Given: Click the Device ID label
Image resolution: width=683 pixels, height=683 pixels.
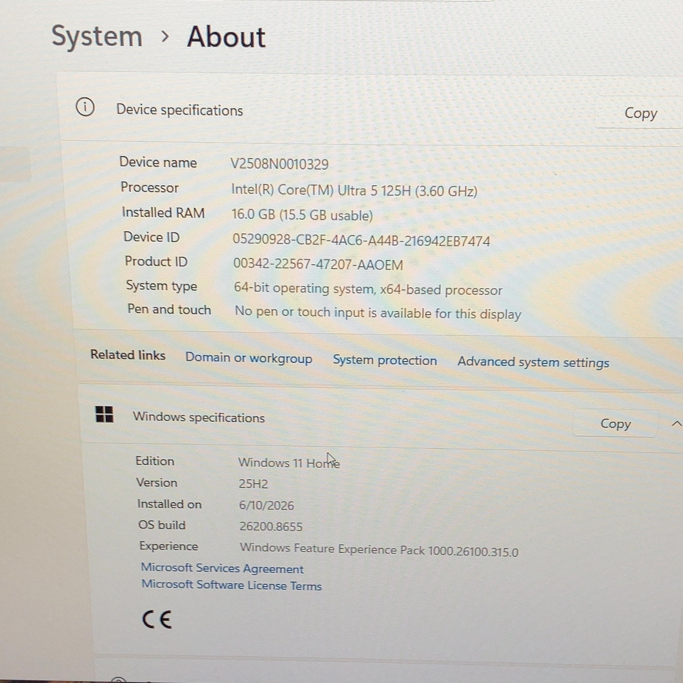Looking at the screenshot, I should click(152, 237).
